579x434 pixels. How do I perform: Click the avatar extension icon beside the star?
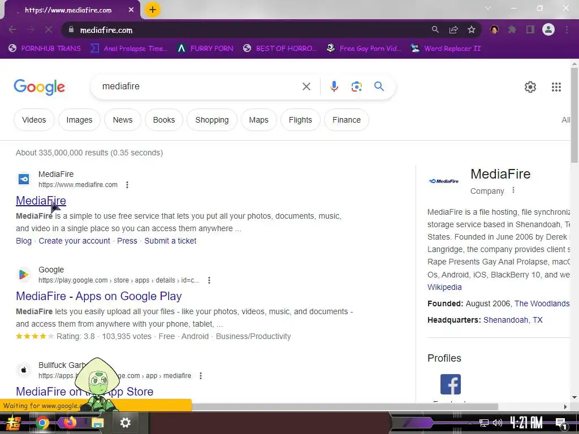click(494, 29)
